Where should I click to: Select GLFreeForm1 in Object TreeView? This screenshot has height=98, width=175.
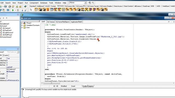tap(7, 30)
